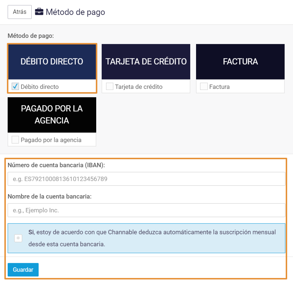
Task: Check the Tarjeta de crédito checkbox
Action: pyautogui.click(x=110, y=86)
